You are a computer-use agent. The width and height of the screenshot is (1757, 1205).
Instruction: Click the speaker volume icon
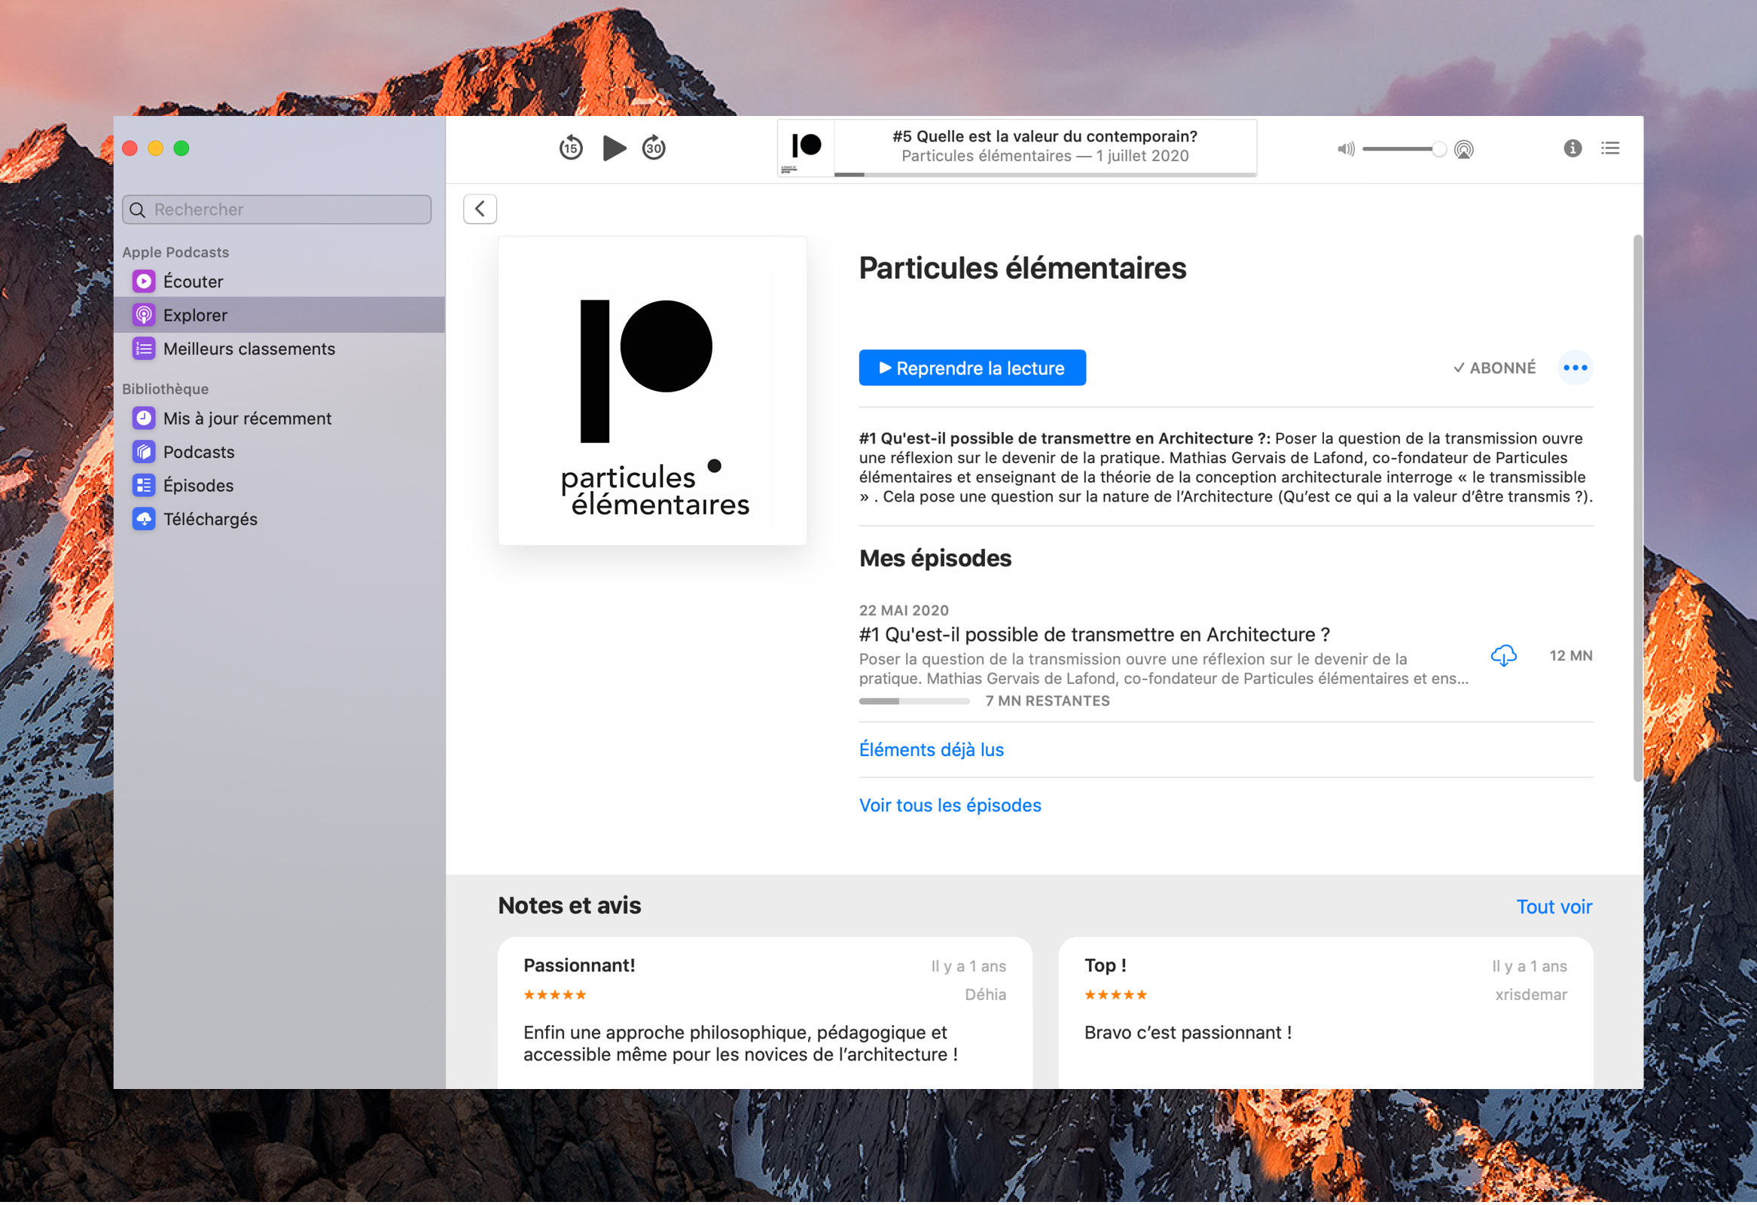[x=1346, y=149]
